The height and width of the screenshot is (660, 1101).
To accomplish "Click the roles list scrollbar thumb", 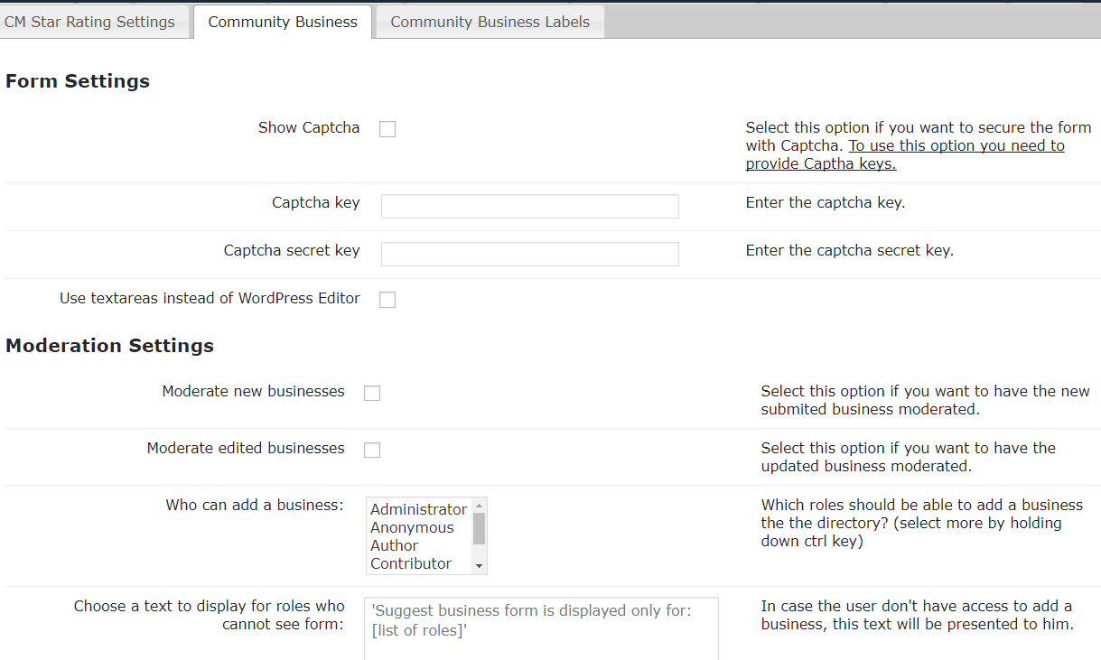I will (480, 528).
